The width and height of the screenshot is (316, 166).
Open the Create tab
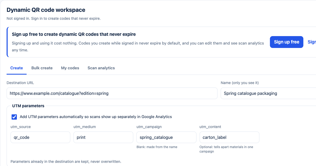(x=17, y=68)
